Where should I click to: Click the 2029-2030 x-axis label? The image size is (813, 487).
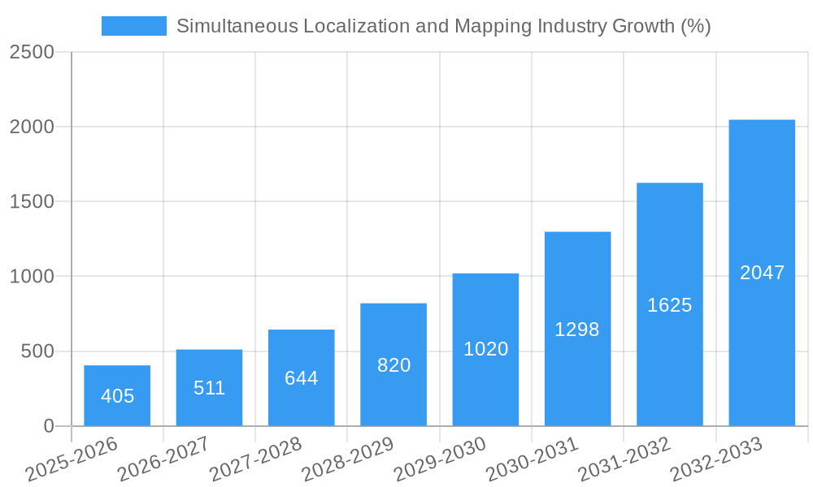[x=441, y=459]
